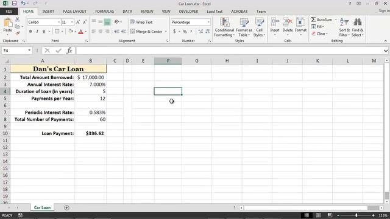Click the Cut scissors icon
Viewport: 390px width, 219px height.
pos(17,19)
